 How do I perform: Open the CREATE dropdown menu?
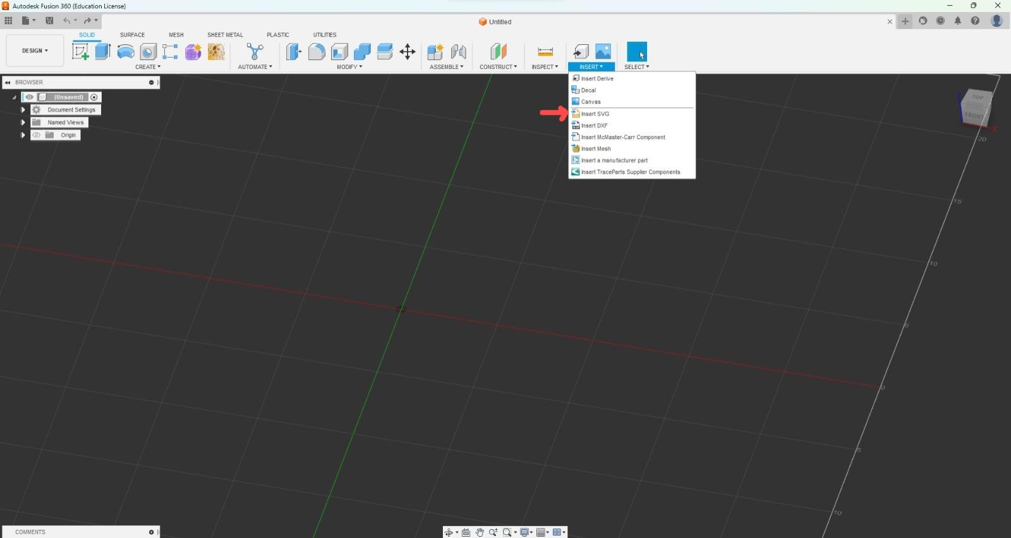pyautogui.click(x=148, y=67)
